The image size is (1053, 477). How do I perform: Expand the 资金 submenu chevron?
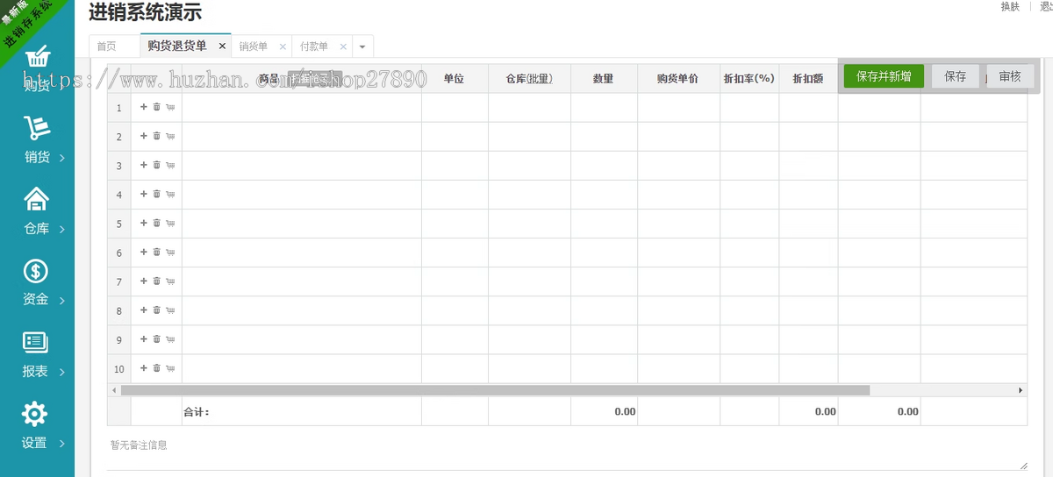(x=62, y=301)
